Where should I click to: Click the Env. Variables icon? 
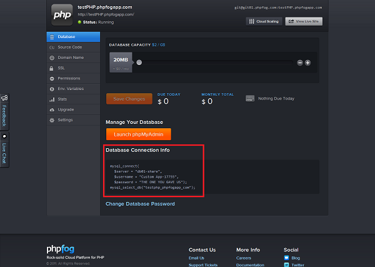click(52, 89)
